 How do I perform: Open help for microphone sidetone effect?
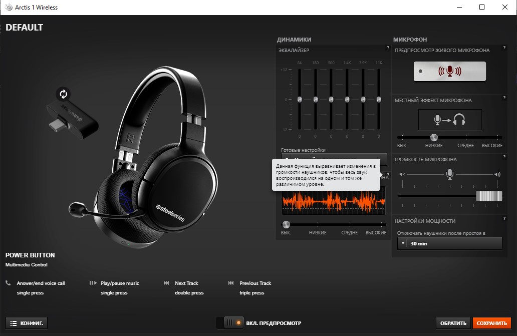click(504, 98)
